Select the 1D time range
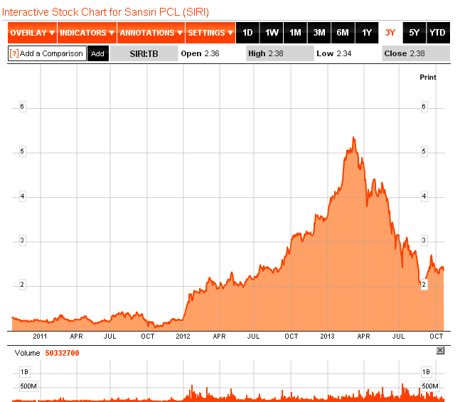Image resolution: width=460 pixels, height=402 pixels. point(247,33)
